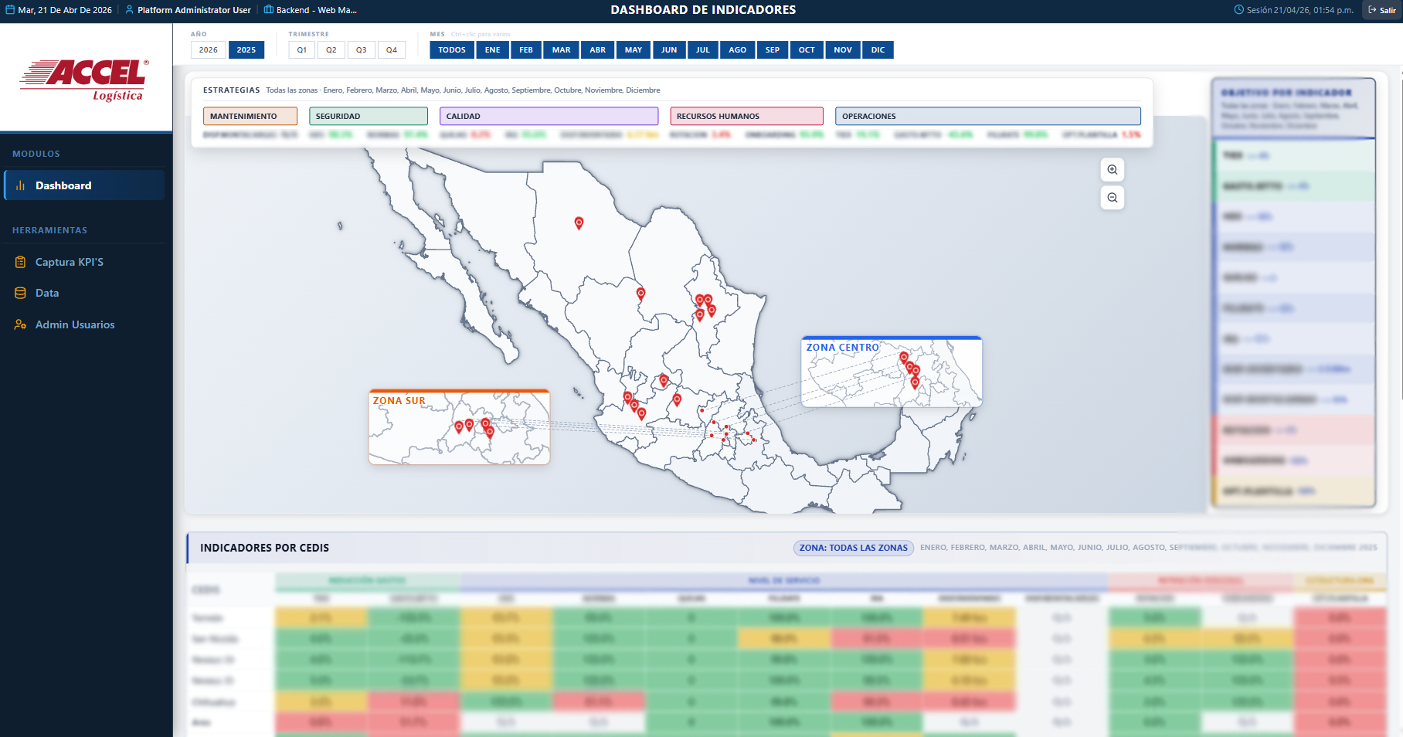Click the Dashboard bar chart icon in sidebar
The width and height of the screenshot is (1403, 737).
point(20,185)
